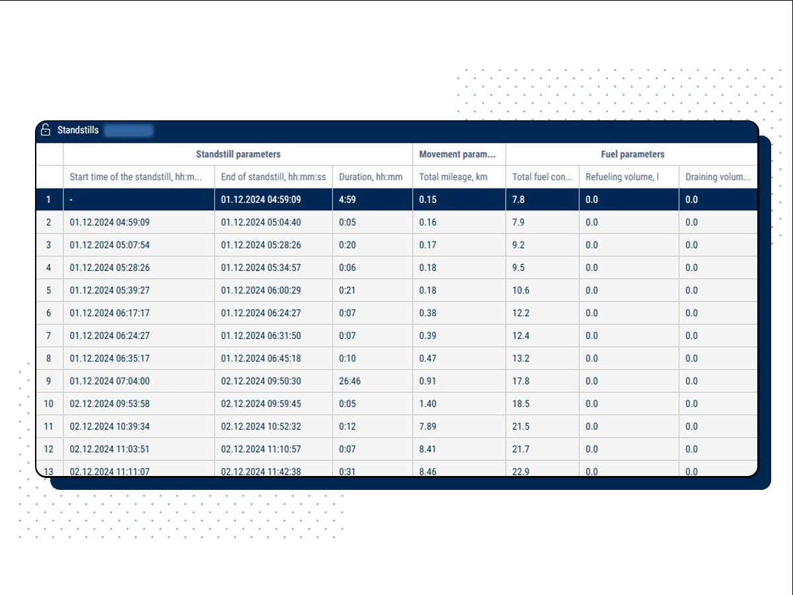
Task: Click the blurred unit name next to Standstills
Action: tap(128, 130)
